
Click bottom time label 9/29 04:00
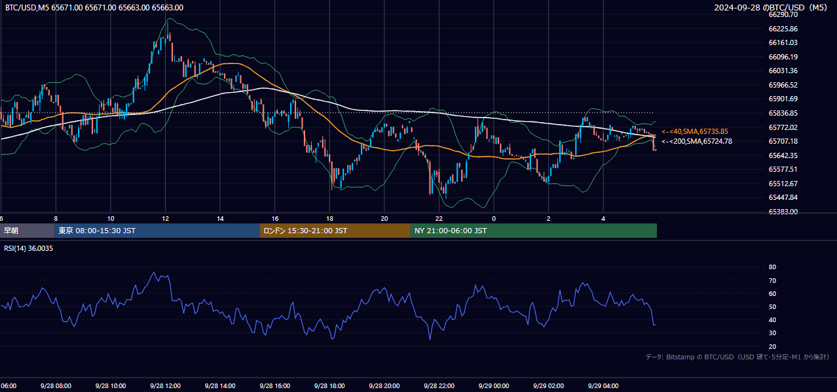coord(603,385)
